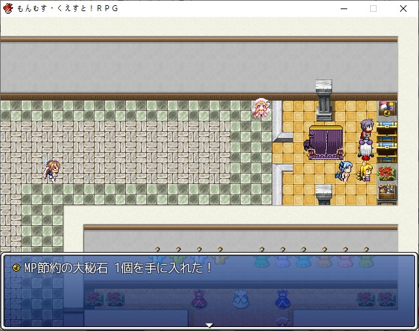
Task: Click the blue-haired mermaid character sprite
Action: [x=343, y=172]
